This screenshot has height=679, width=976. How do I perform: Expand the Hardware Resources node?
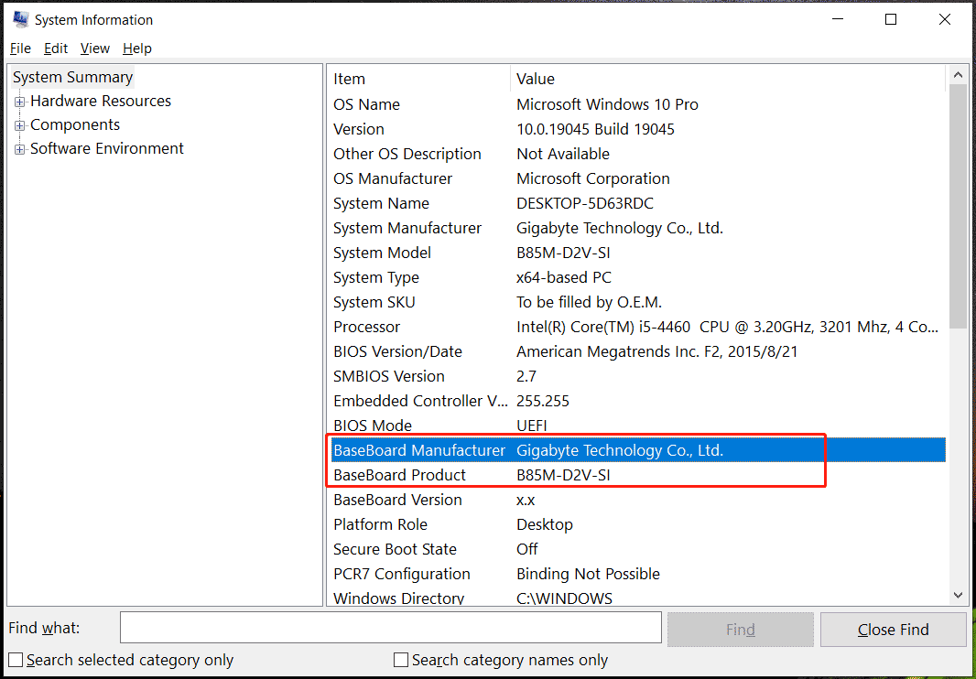20,102
